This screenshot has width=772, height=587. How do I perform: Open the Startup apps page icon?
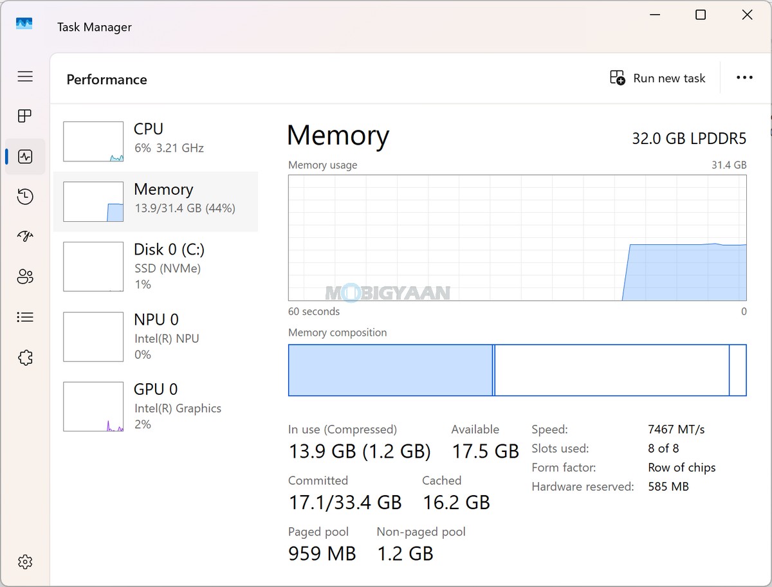25,237
